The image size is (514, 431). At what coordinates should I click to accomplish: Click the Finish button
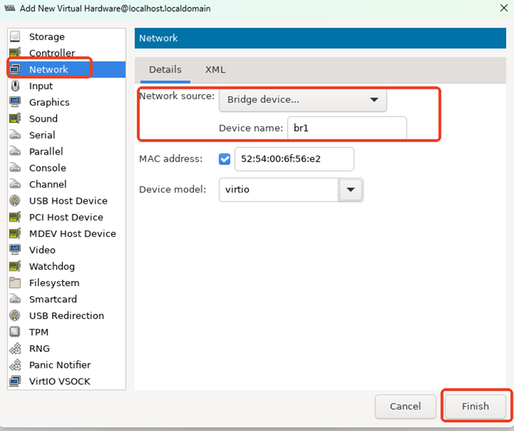coord(475,407)
